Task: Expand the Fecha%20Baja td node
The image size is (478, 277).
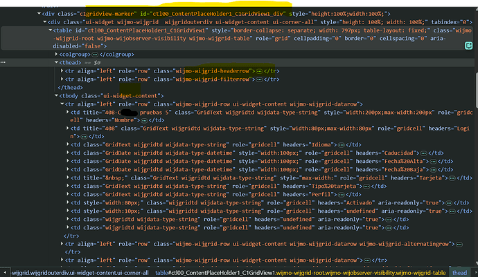Action: tap(68, 169)
